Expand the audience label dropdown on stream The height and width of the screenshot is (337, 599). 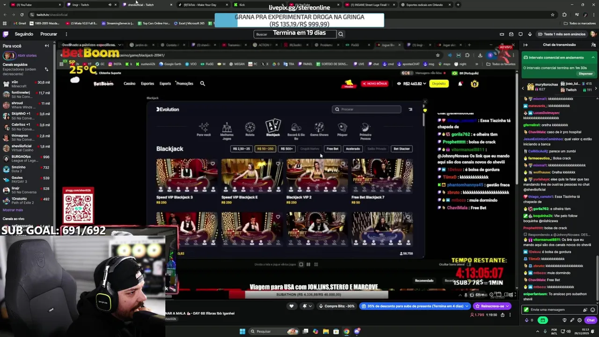[120, 45]
